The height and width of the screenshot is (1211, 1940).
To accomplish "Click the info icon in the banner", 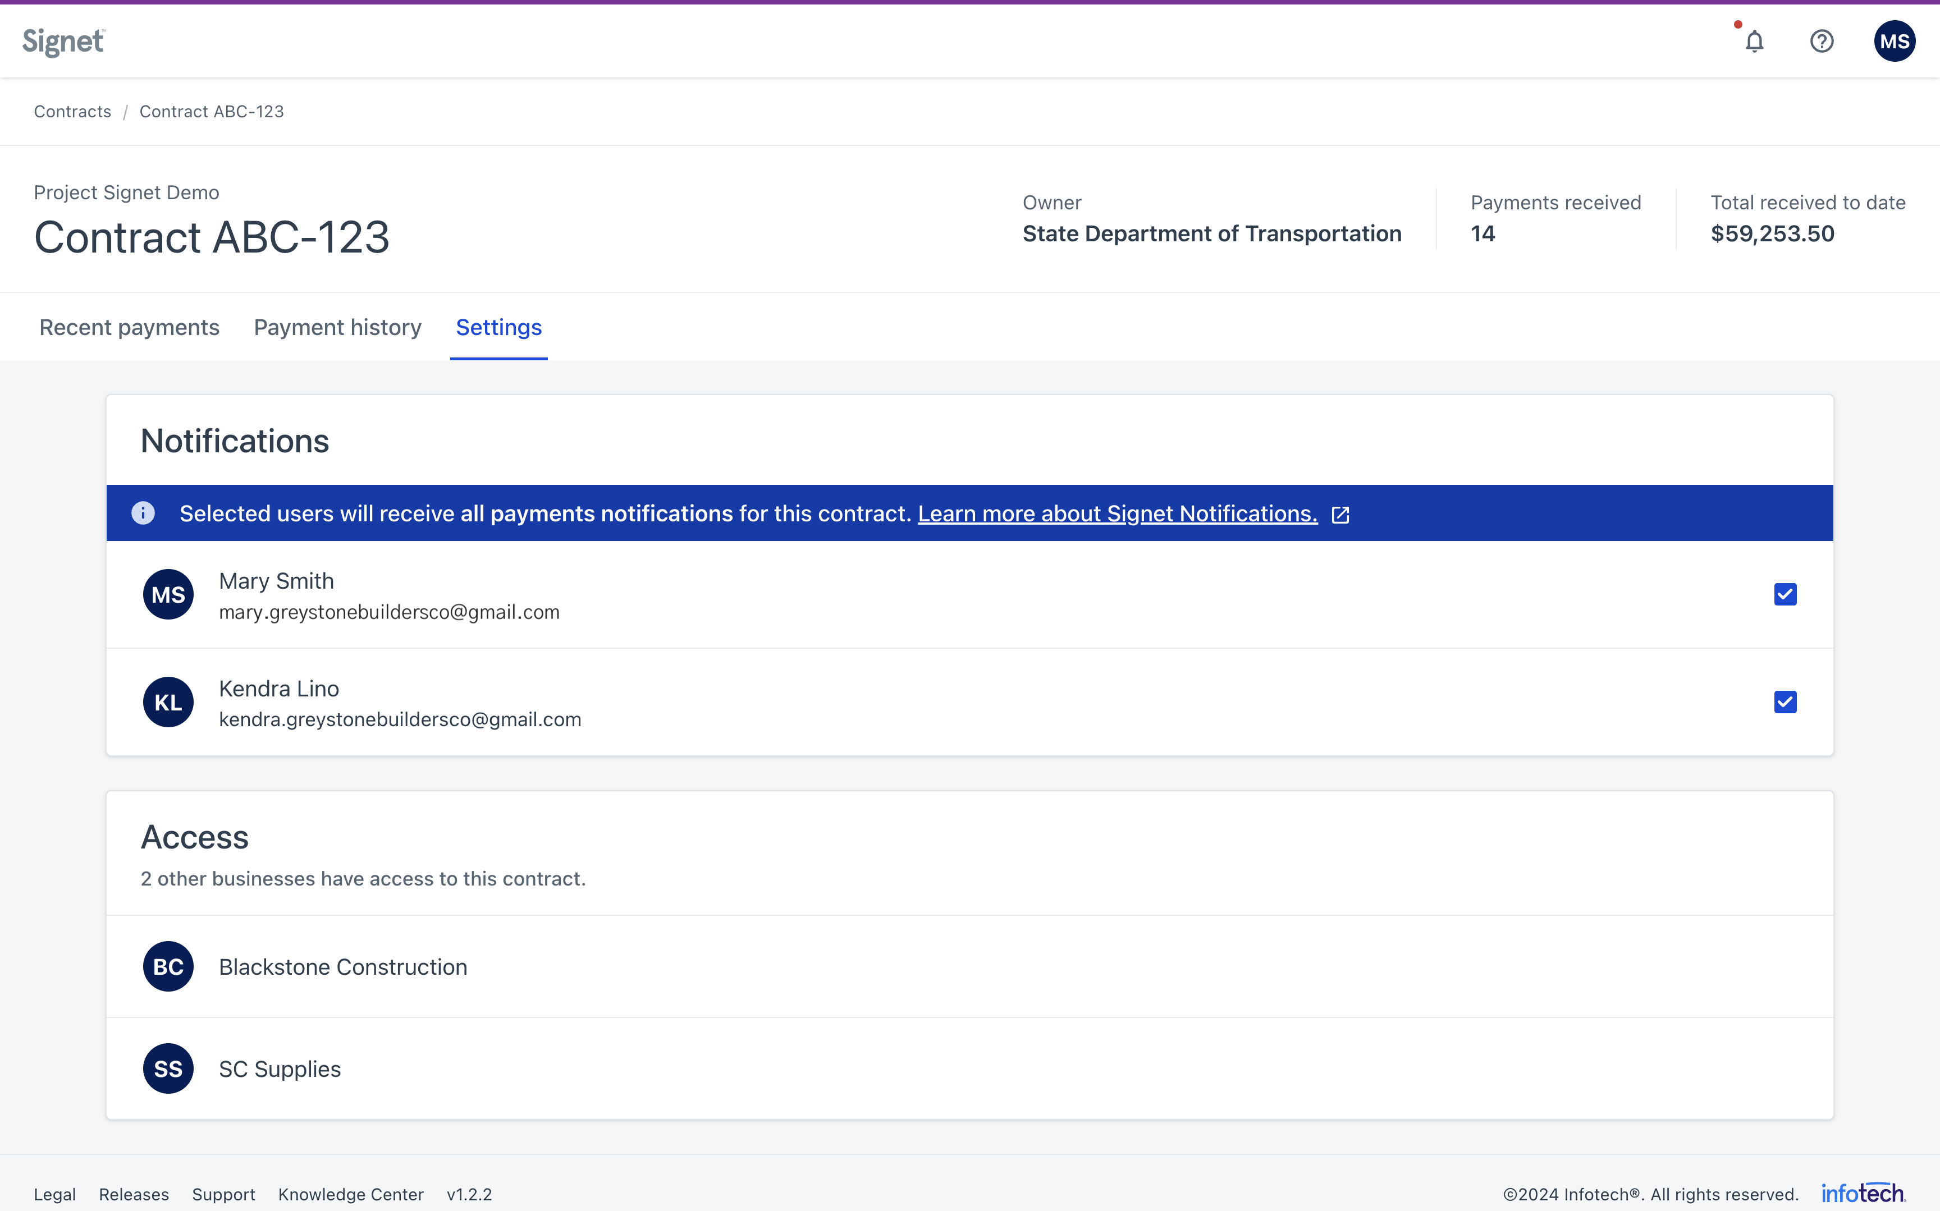I will coord(143,512).
